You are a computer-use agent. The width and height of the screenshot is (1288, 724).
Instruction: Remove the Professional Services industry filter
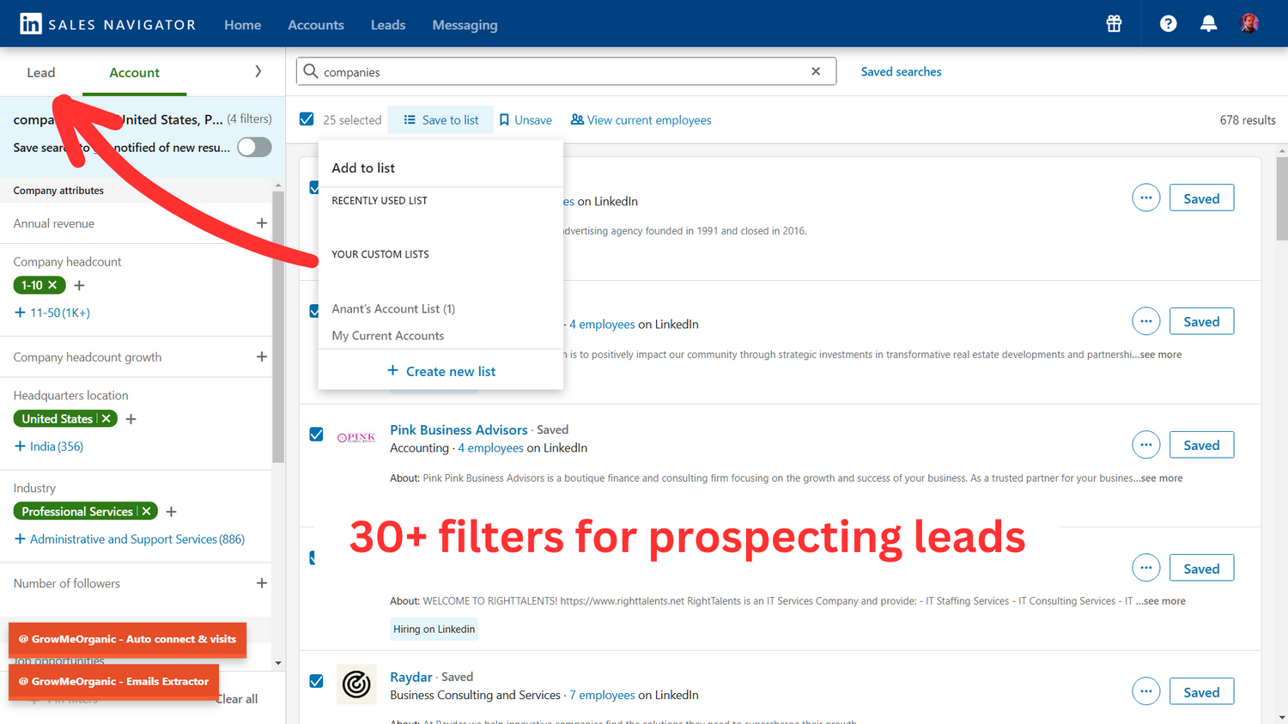(x=147, y=512)
